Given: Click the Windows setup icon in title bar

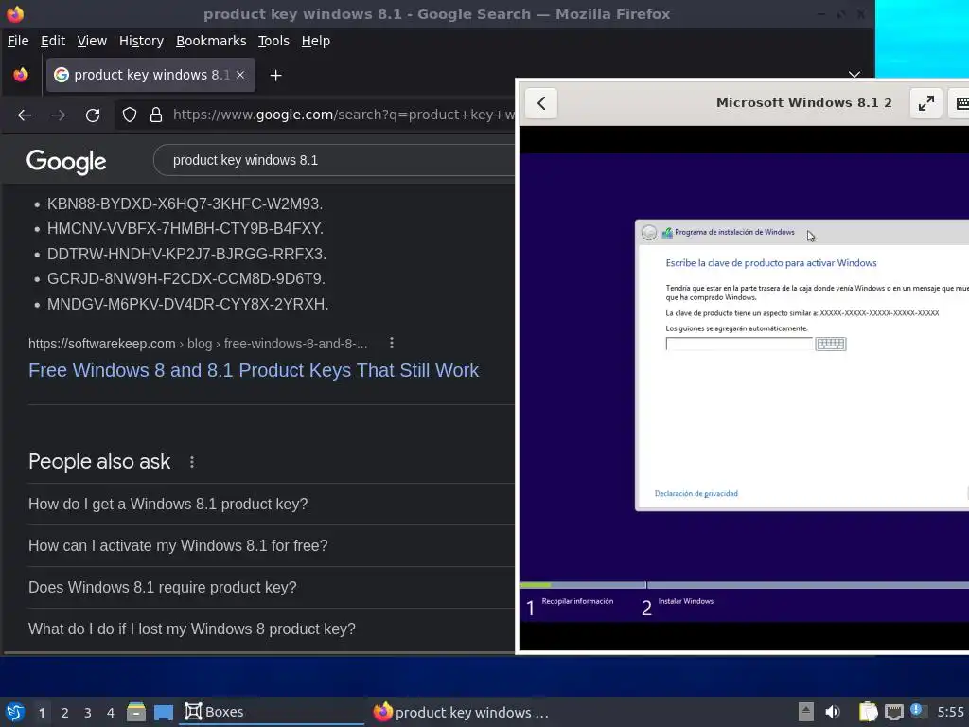Looking at the screenshot, I should [x=667, y=233].
